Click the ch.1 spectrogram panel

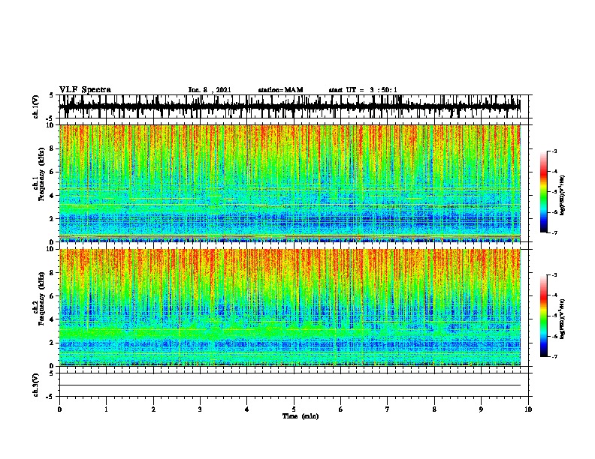pyautogui.click(x=290, y=183)
